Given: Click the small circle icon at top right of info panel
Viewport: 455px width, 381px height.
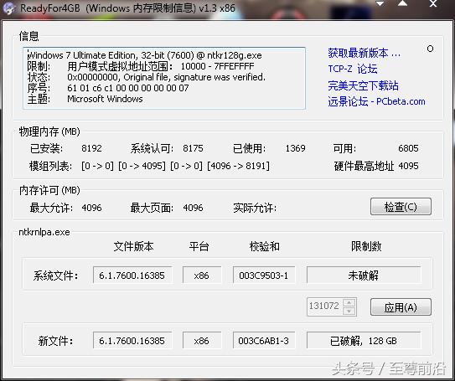Looking at the screenshot, I should click(x=431, y=49).
